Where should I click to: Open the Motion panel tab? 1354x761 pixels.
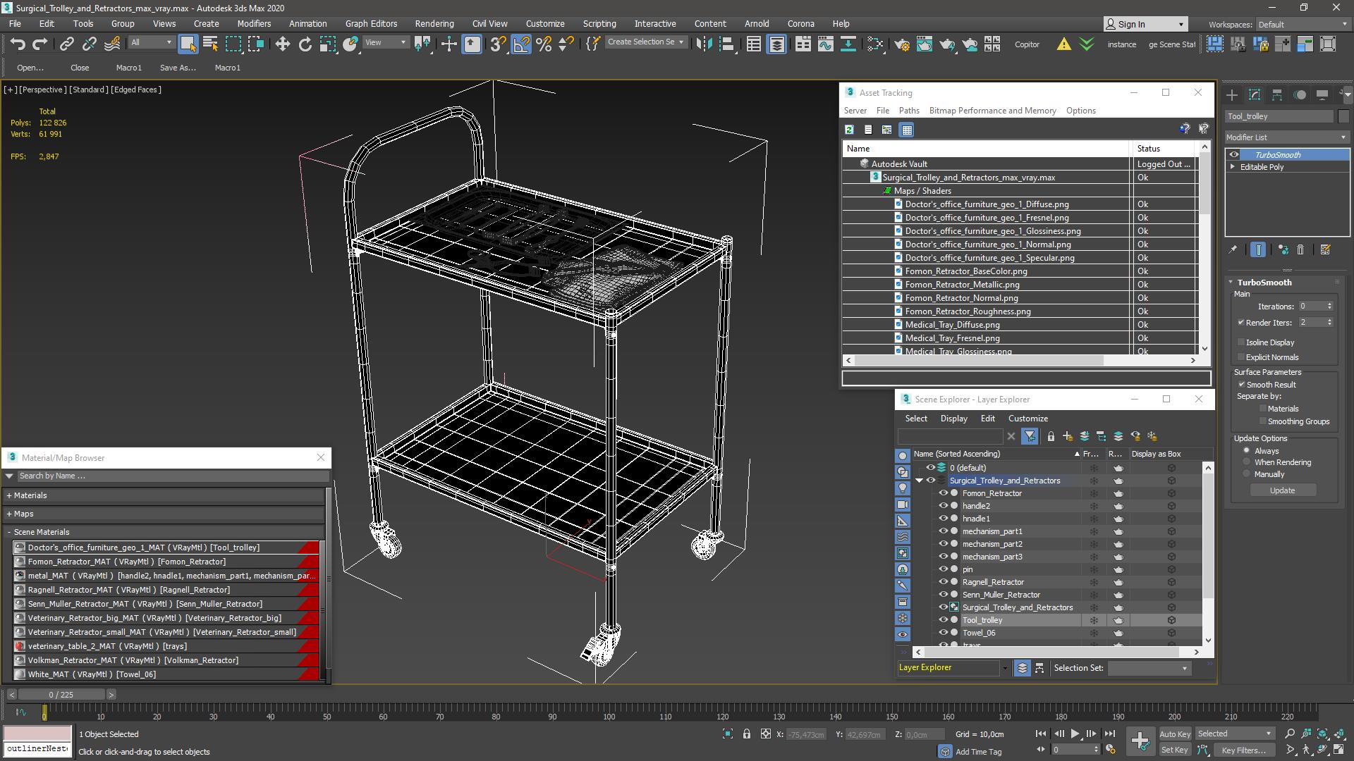click(1300, 94)
